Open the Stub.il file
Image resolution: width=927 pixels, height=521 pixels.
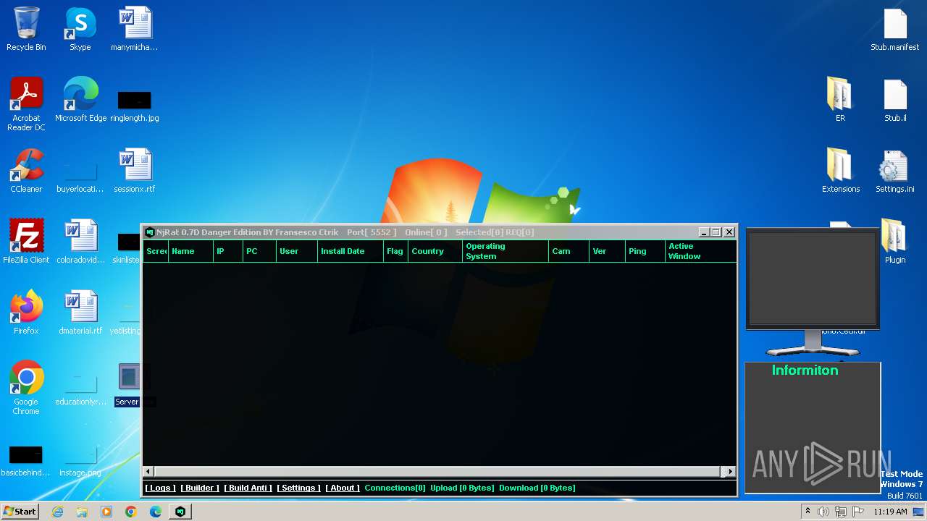click(895, 100)
